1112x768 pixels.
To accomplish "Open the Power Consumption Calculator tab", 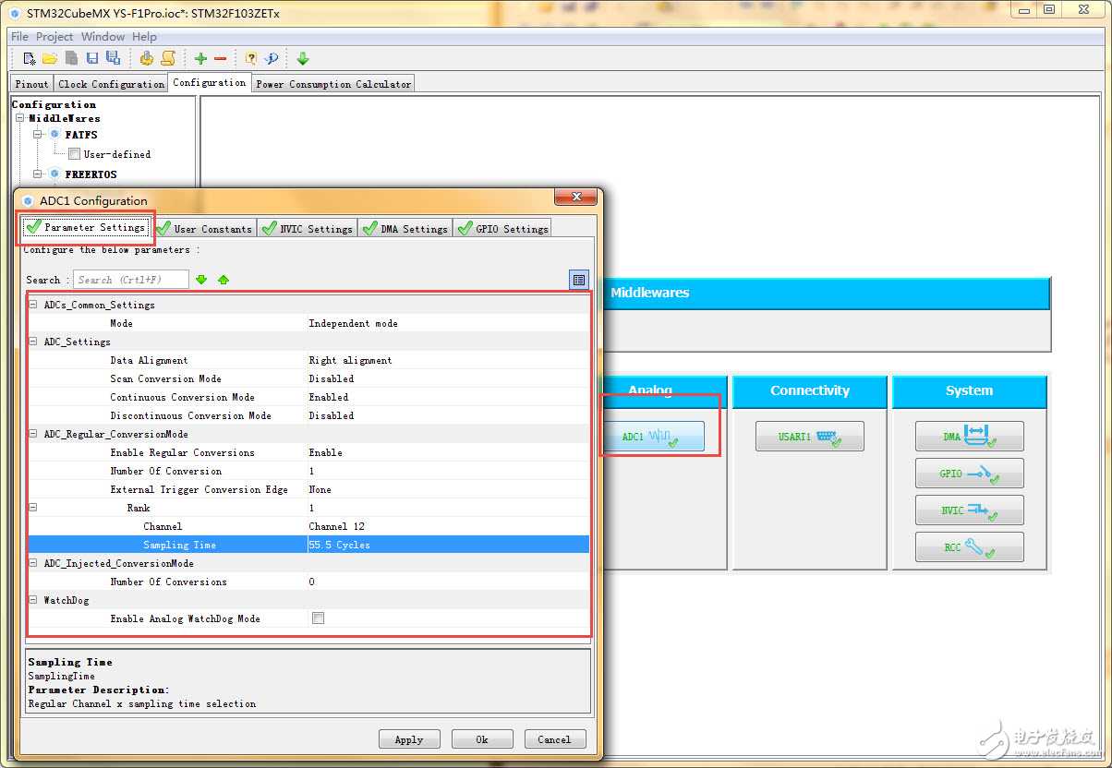I will [x=333, y=83].
